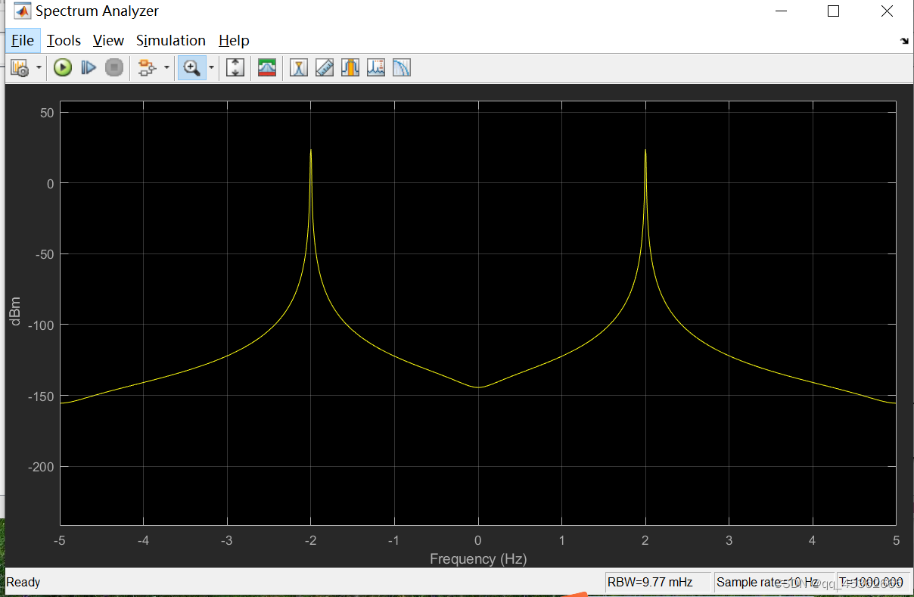Open Spectrum Settings panel icon
The height and width of the screenshot is (597, 914).
[267, 68]
